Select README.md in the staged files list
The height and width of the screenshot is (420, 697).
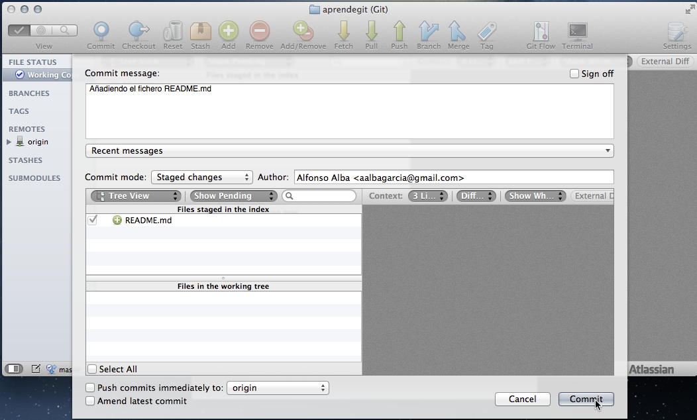(x=148, y=221)
